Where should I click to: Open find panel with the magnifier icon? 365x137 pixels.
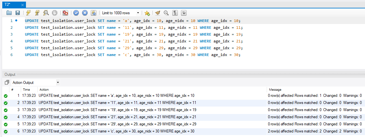pyautogui.click(x=166, y=13)
